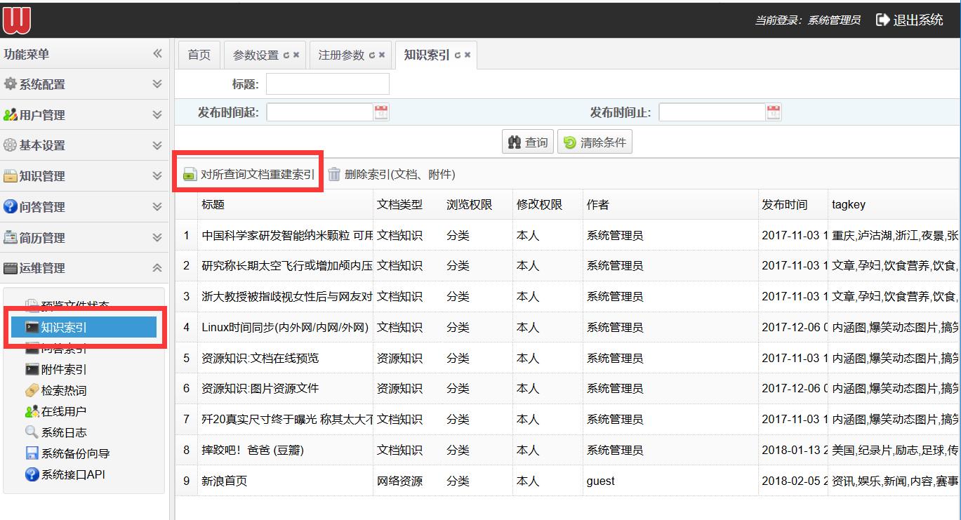
Task: Expand the 问答管理 section chevron
Action: point(157,207)
